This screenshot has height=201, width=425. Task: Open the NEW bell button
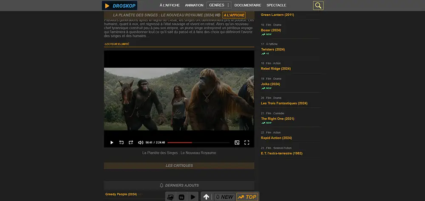point(224,197)
